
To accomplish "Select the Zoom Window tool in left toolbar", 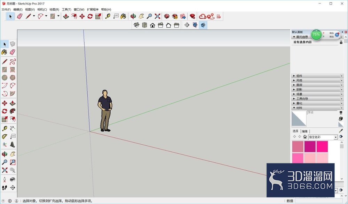I will point(13,162).
